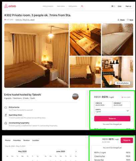The width and height of the screenshot is (136, 161).
Task: Click the Entire home icon
Action: 6,108
